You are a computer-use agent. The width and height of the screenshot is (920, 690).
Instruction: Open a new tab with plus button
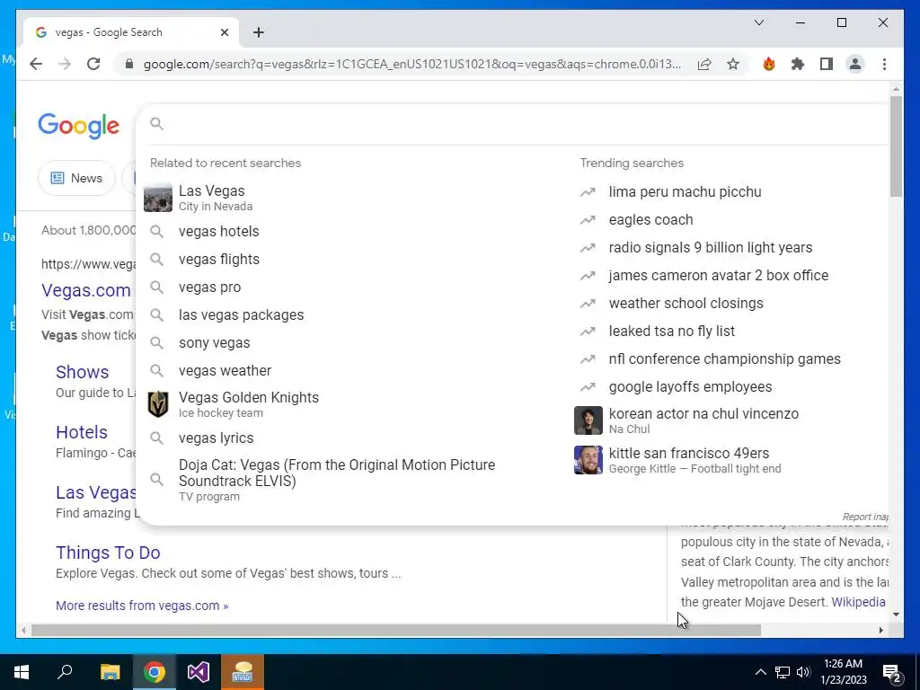point(258,32)
